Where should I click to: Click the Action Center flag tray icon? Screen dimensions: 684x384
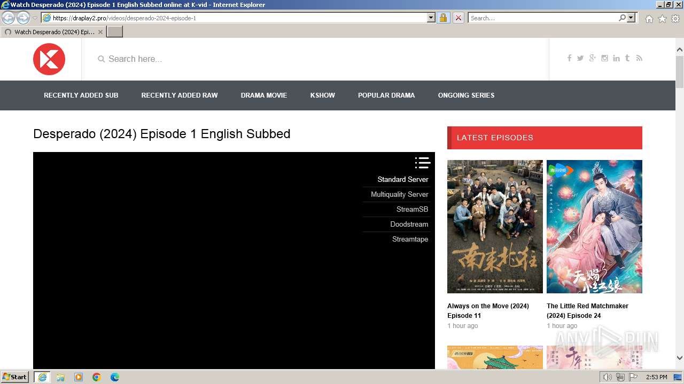point(633,377)
